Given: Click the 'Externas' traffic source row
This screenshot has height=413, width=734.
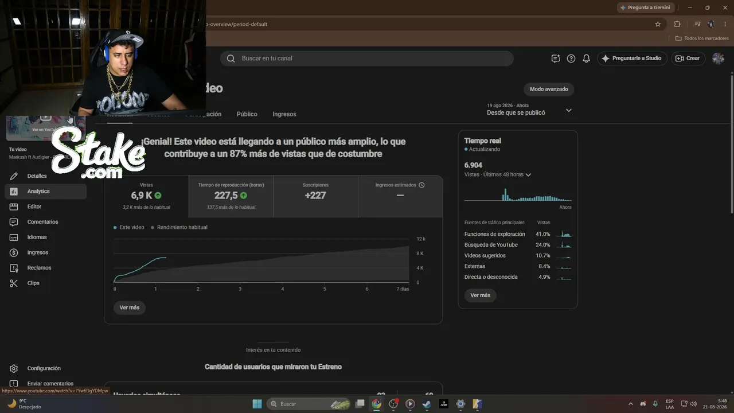Looking at the screenshot, I should [x=518, y=266].
